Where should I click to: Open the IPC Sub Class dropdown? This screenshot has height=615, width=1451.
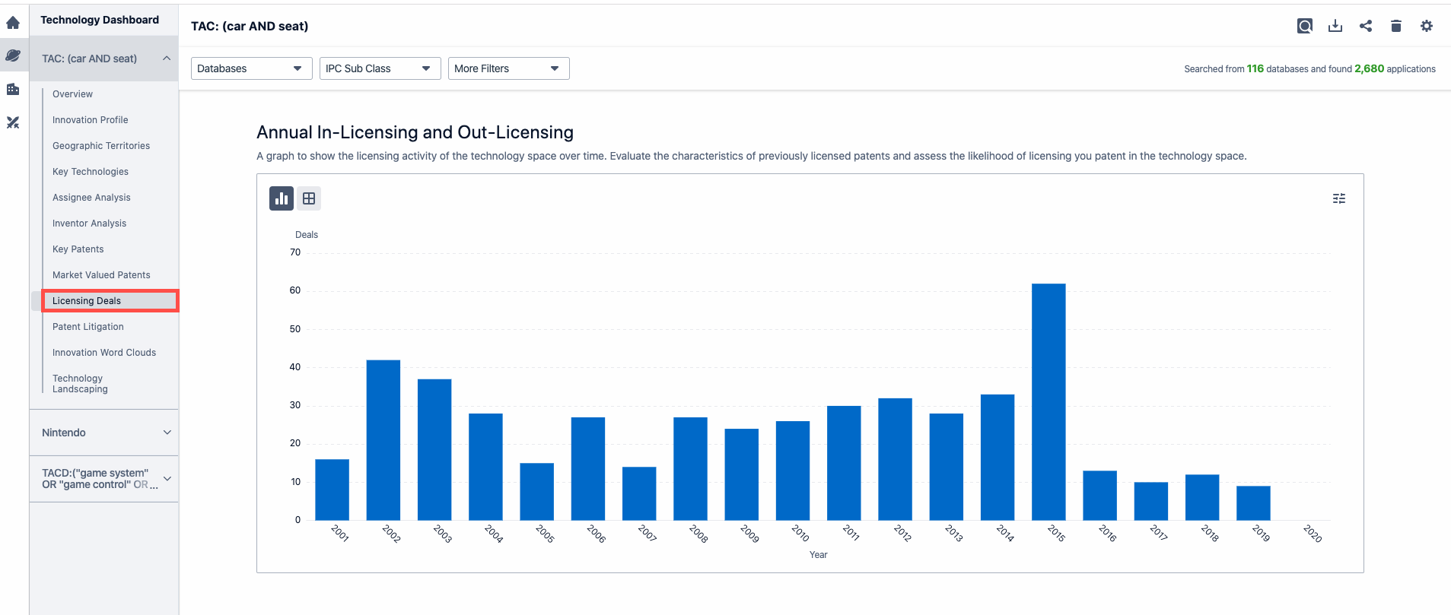(380, 68)
